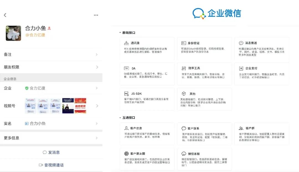
Task: Open the red 视频号 video thumbnail
Action: [81, 106]
